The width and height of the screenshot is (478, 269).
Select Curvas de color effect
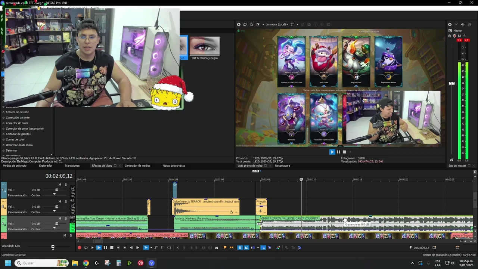click(x=15, y=139)
